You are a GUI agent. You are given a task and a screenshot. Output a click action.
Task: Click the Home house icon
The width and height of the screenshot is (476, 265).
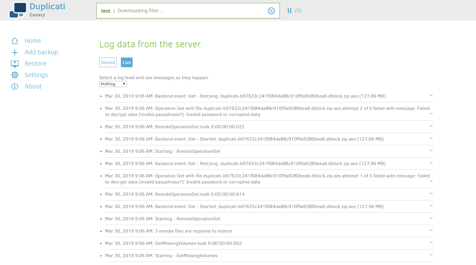[x=15, y=41]
